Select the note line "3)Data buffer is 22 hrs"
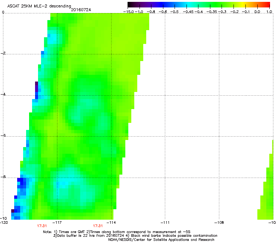The image size is (276, 242). 135,236
